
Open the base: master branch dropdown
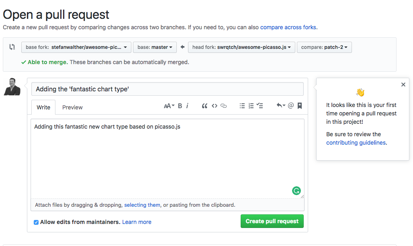click(155, 47)
